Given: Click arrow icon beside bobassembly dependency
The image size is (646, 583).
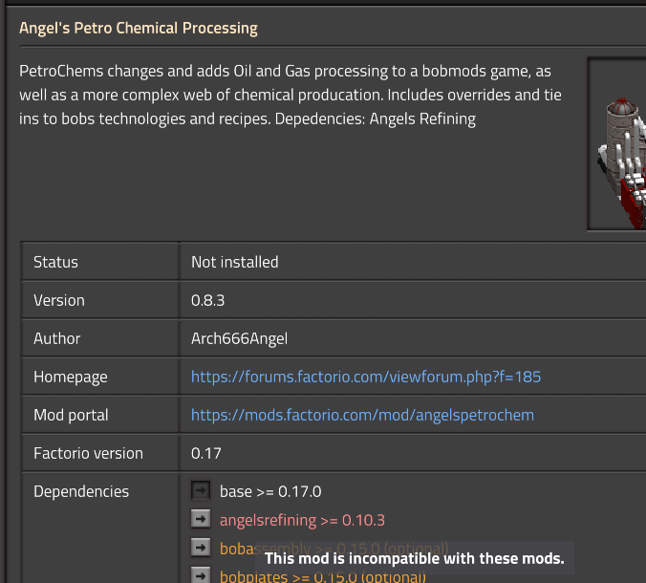Looking at the screenshot, I should coord(201,548).
